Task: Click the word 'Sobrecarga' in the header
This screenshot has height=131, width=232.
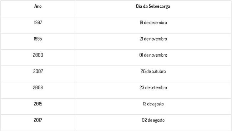Action: coord(159,6)
